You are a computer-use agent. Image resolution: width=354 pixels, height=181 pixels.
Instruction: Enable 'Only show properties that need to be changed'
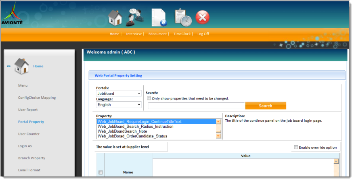click(x=149, y=98)
